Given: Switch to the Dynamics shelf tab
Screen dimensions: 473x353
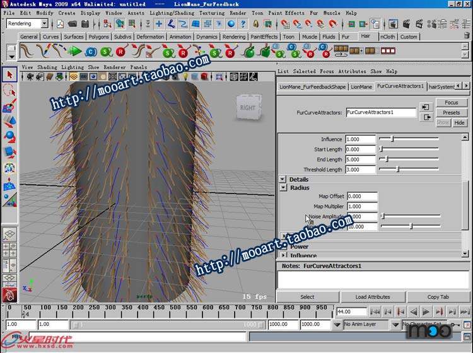Looking at the screenshot, I should 207,37.
